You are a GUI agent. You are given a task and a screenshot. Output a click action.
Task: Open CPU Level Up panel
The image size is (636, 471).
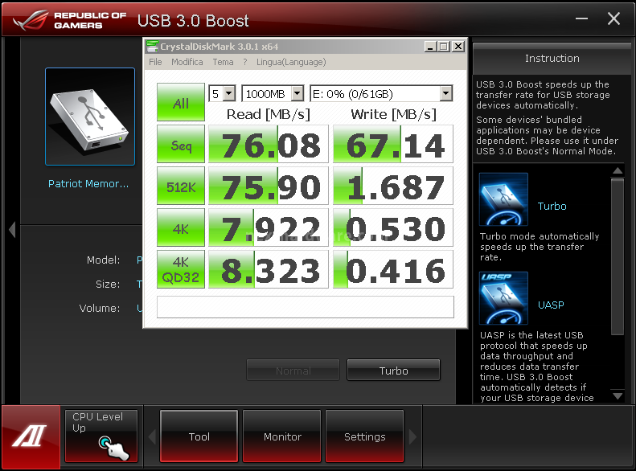(101, 436)
